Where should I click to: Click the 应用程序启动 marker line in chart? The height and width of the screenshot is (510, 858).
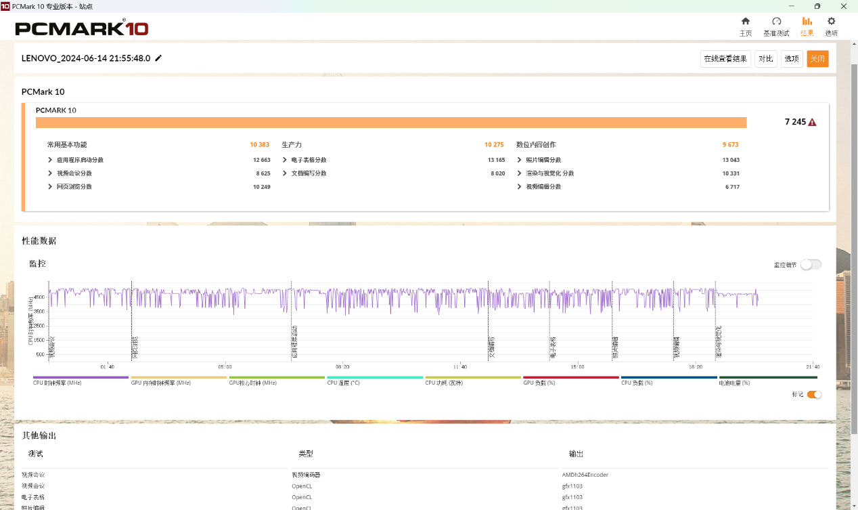click(x=292, y=322)
